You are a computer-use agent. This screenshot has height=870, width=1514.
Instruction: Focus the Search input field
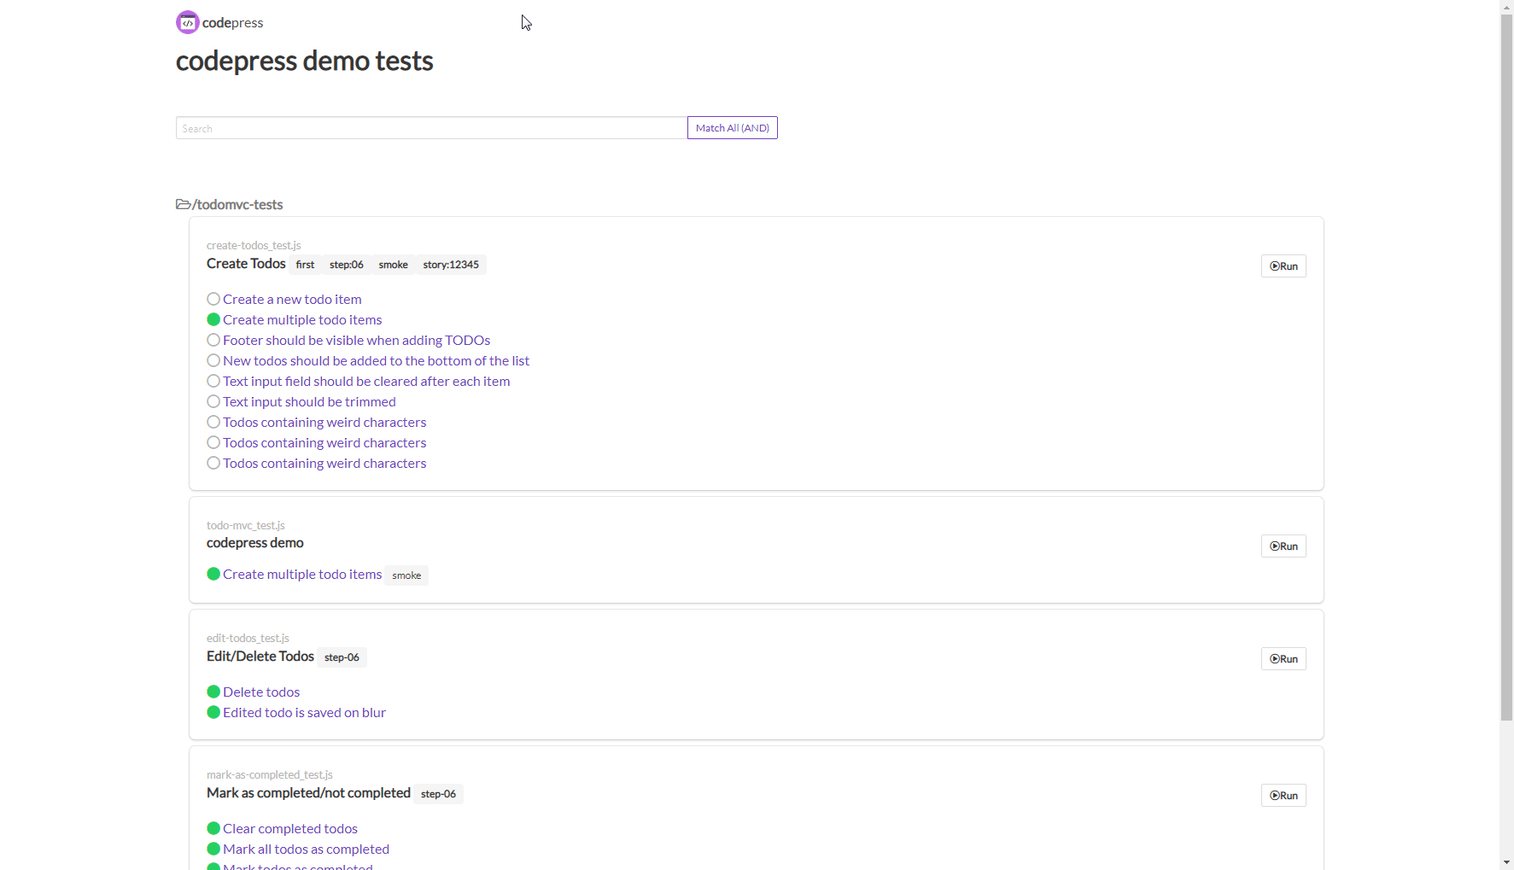pyautogui.click(x=431, y=128)
